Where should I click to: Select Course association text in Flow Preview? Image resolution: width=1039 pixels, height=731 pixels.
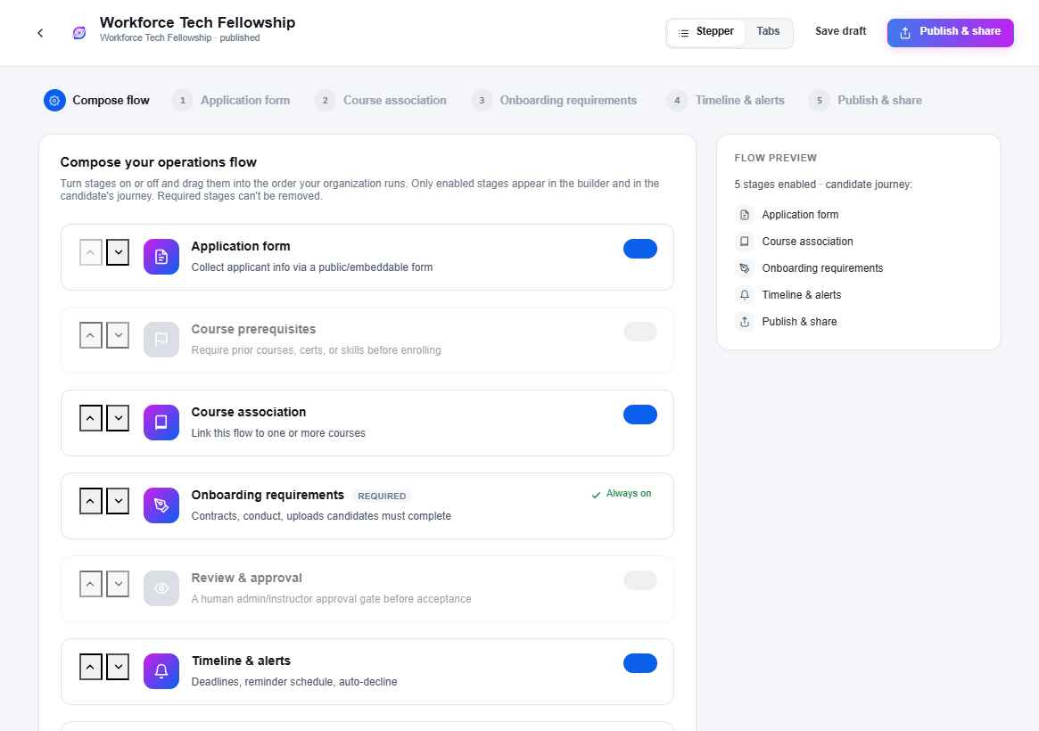click(807, 242)
